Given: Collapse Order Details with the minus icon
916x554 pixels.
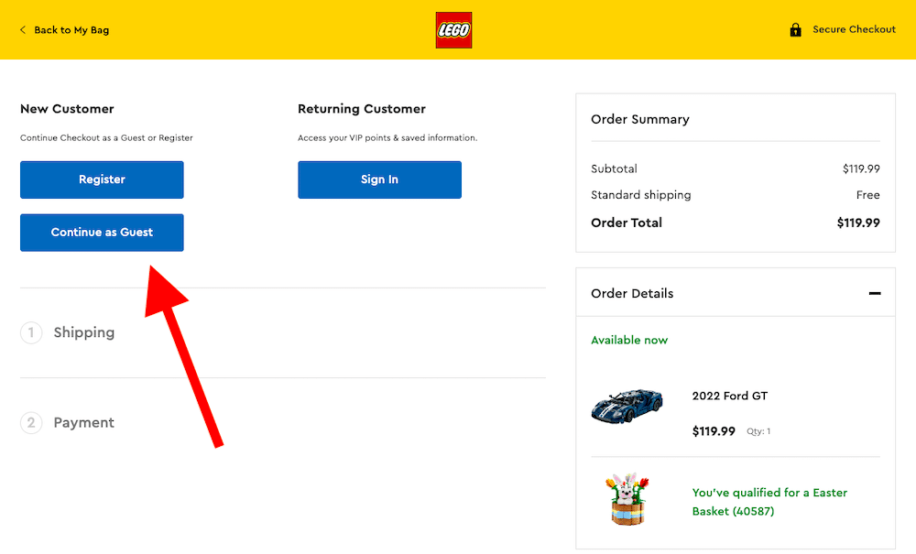Looking at the screenshot, I should pos(875,293).
